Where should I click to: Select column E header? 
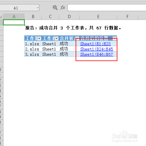coord(98,17)
